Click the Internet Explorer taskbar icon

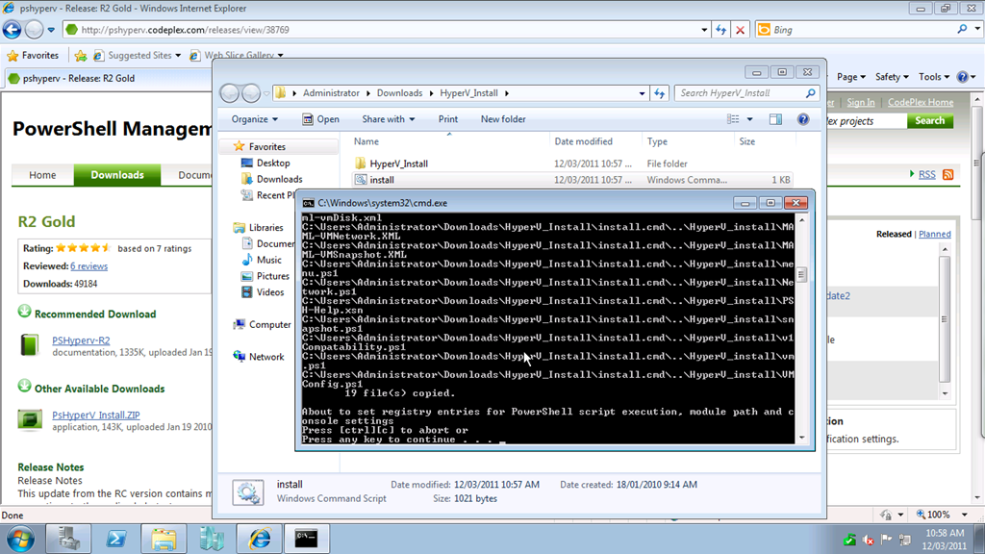[259, 539]
